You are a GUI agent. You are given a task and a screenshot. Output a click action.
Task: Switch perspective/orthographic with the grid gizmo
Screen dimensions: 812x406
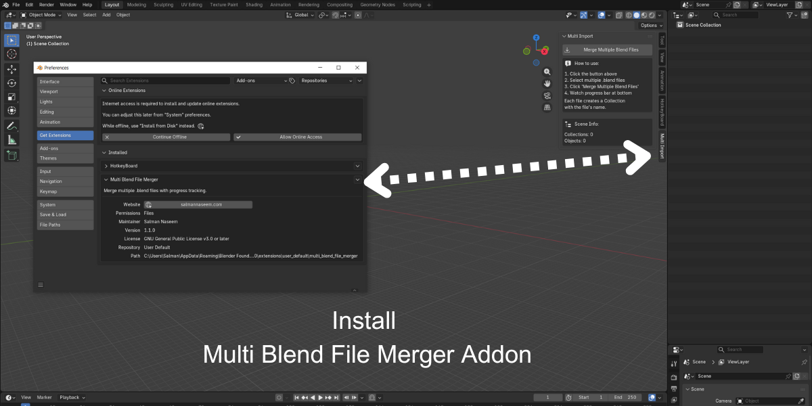[x=547, y=108]
